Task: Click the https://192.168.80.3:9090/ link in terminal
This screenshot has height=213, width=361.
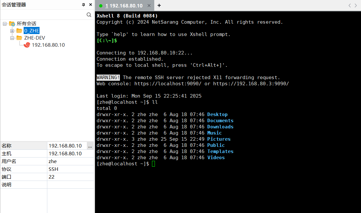Action: [251, 84]
